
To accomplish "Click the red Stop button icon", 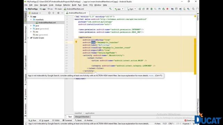I will pos(167,9).
